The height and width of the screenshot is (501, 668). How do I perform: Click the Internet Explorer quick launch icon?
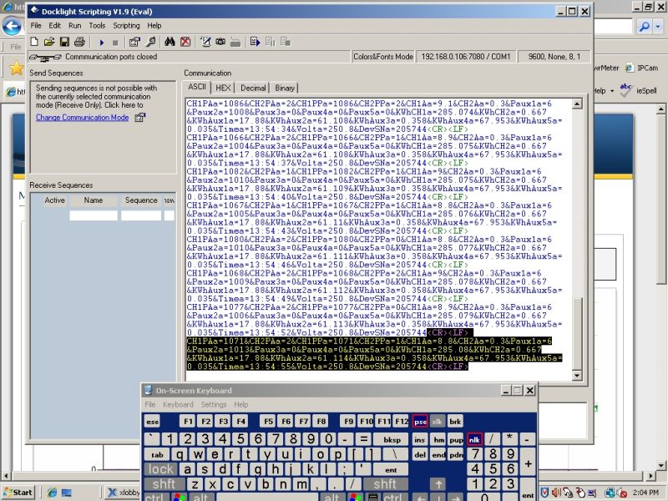[52, 493]
